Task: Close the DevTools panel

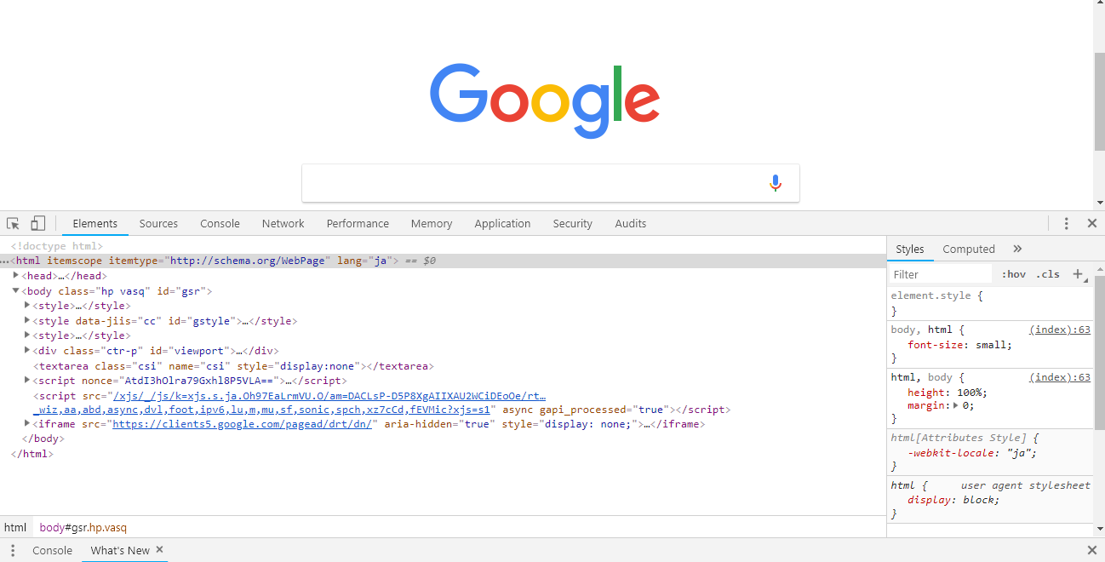Action: point(1091,223)
